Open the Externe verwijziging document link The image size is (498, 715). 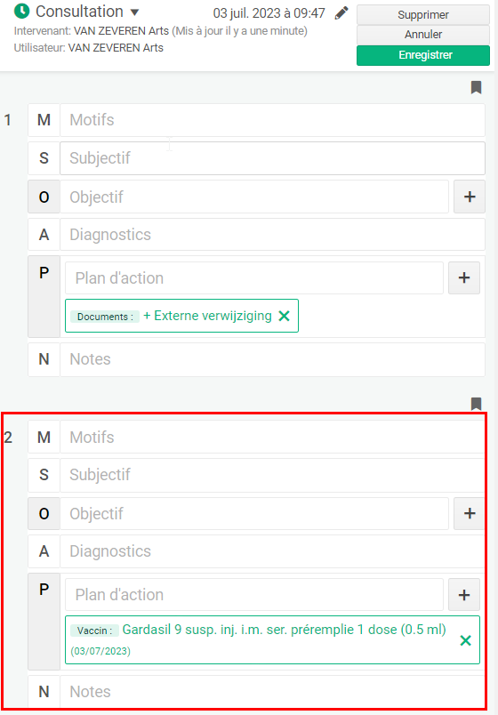point(207,316)
